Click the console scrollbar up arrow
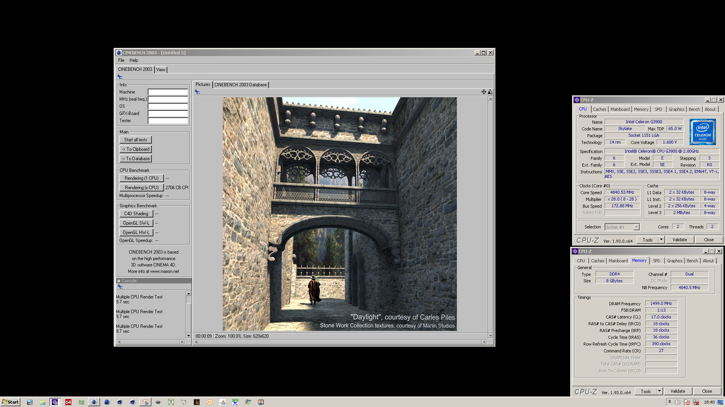The image size is (725, 407). (188, 294)
